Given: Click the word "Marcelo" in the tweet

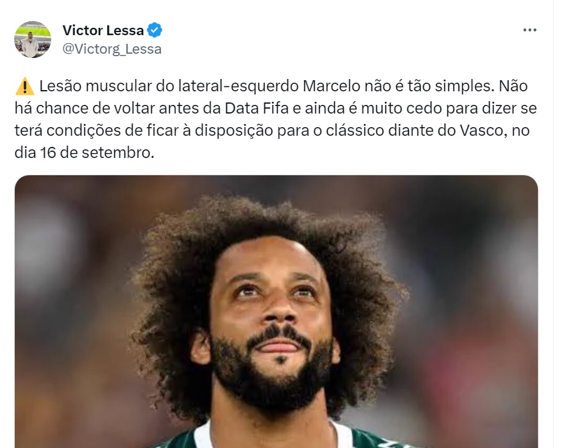Looking at the screenshot, I should (331, 86).
